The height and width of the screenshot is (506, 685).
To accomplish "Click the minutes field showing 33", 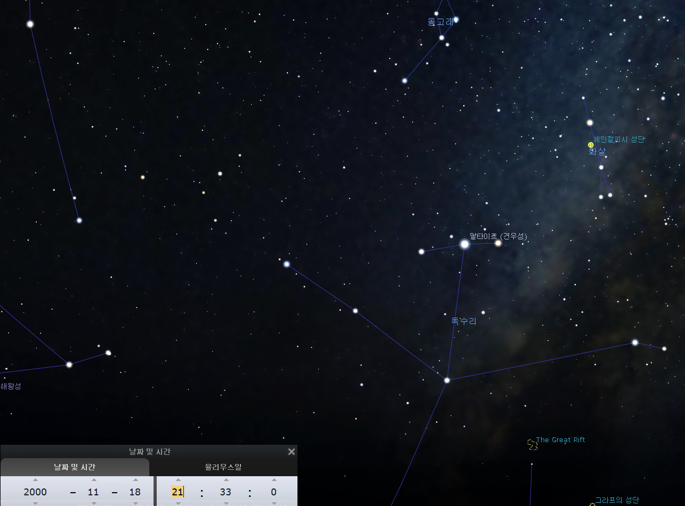I will click(x=225, y=492).
